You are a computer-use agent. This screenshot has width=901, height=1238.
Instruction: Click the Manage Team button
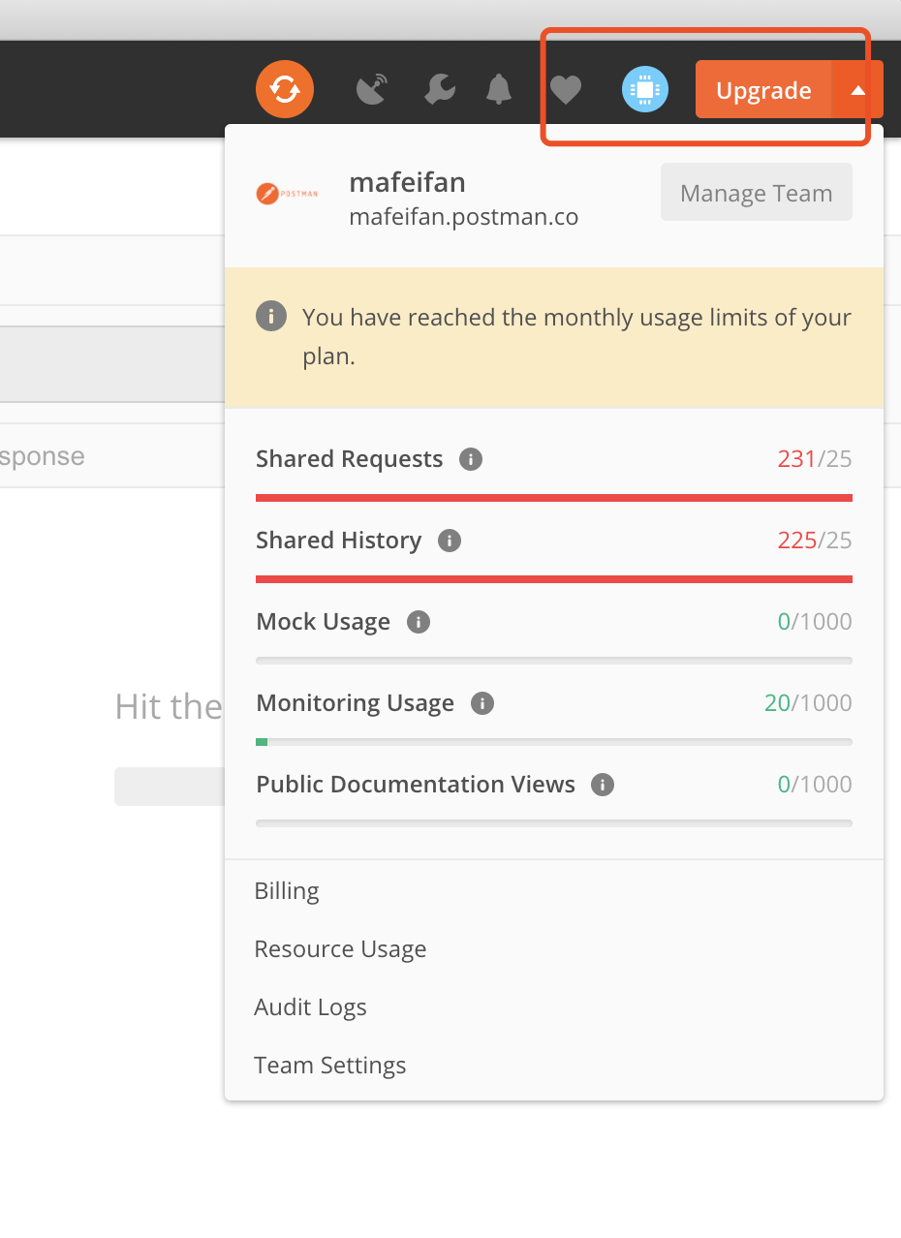pos(757,193)
